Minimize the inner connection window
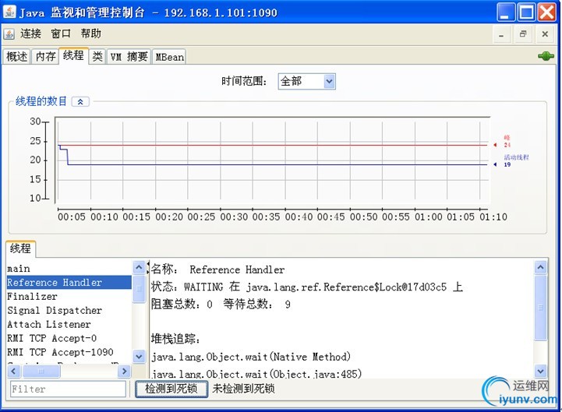 [501, 35]
